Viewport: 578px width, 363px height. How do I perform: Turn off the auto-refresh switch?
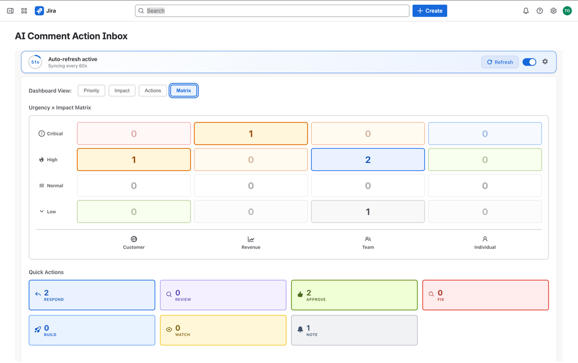pos(529,62)
